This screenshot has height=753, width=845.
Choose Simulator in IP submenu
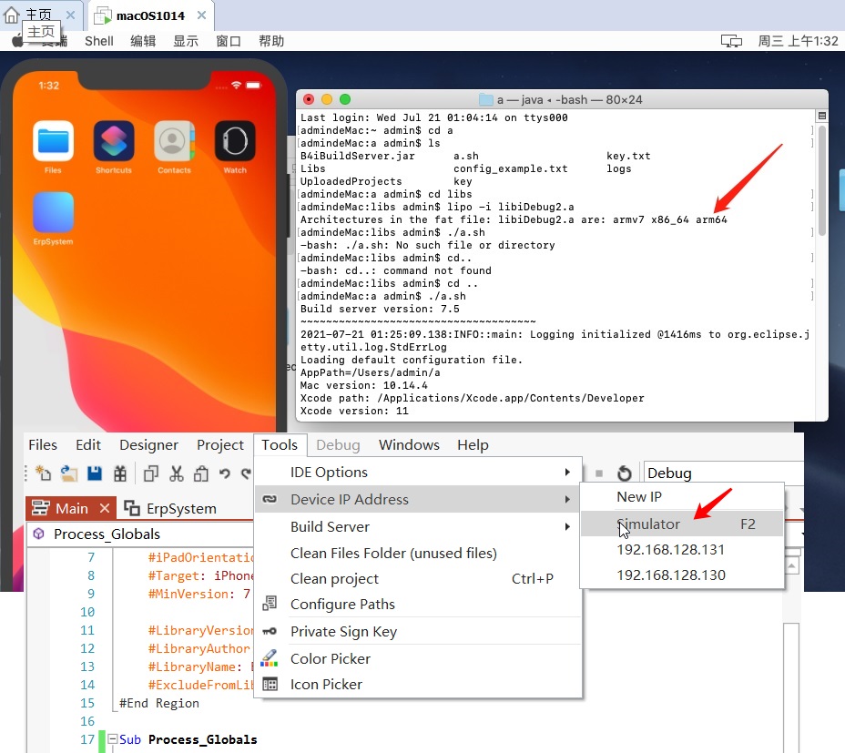click(682, 524)
